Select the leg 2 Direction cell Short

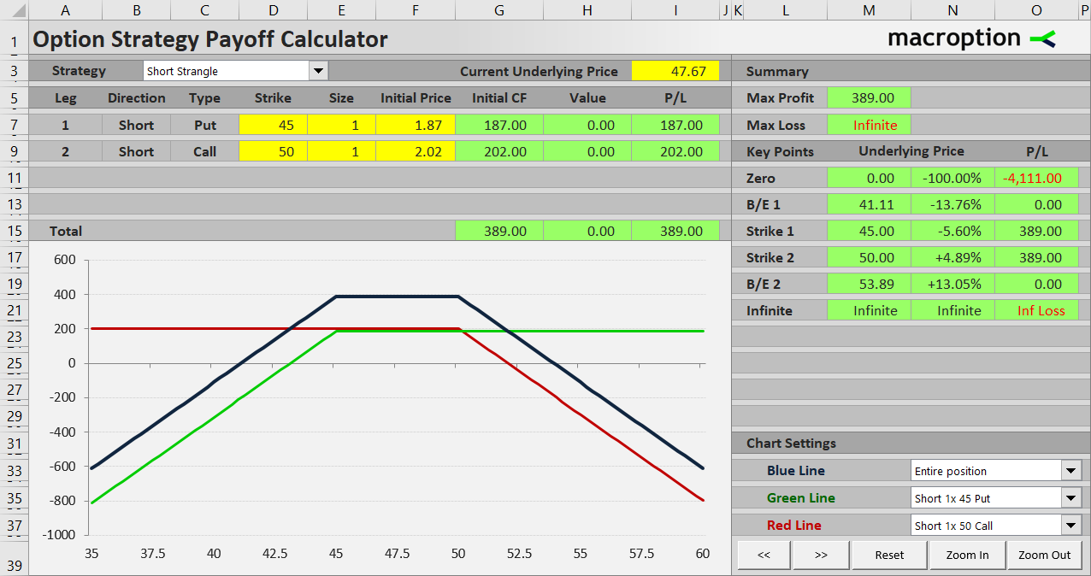pyautogui.click(x=136, y=151)
